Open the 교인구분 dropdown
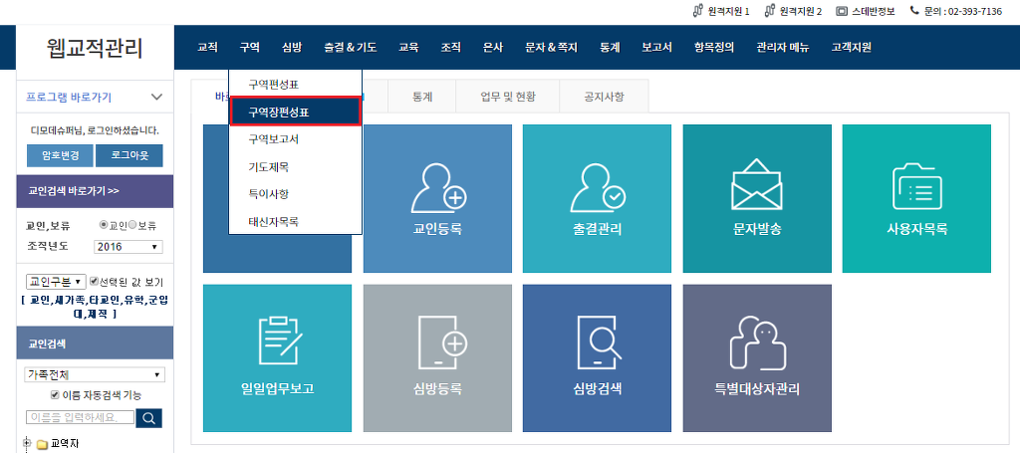 pos(56,282)
